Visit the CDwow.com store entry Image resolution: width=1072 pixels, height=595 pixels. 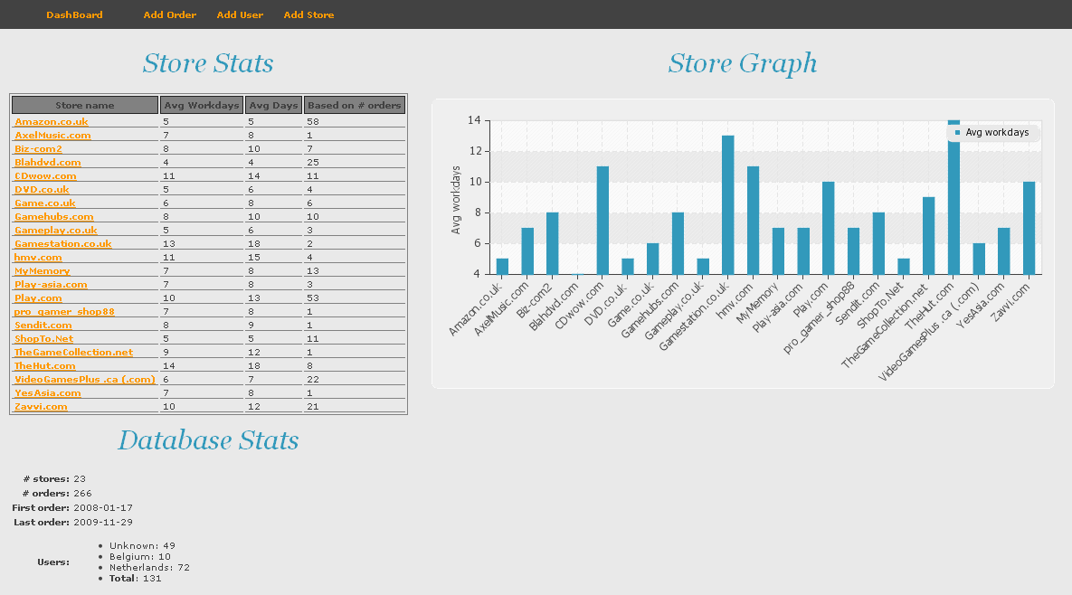click(x=45, y=175)
